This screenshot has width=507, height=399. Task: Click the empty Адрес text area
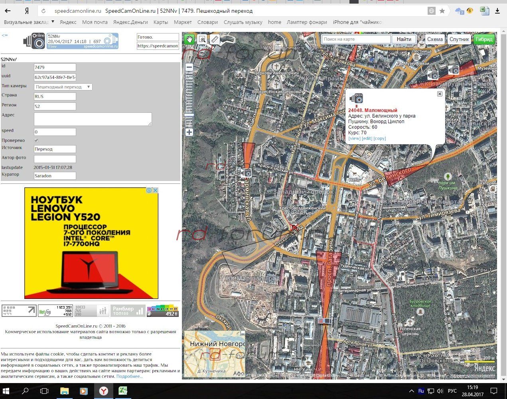[x=93, y=119]
